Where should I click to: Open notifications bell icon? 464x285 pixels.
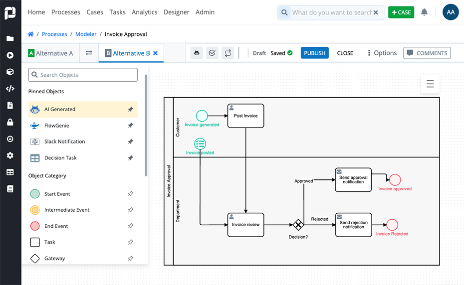[x=424, y=12]
